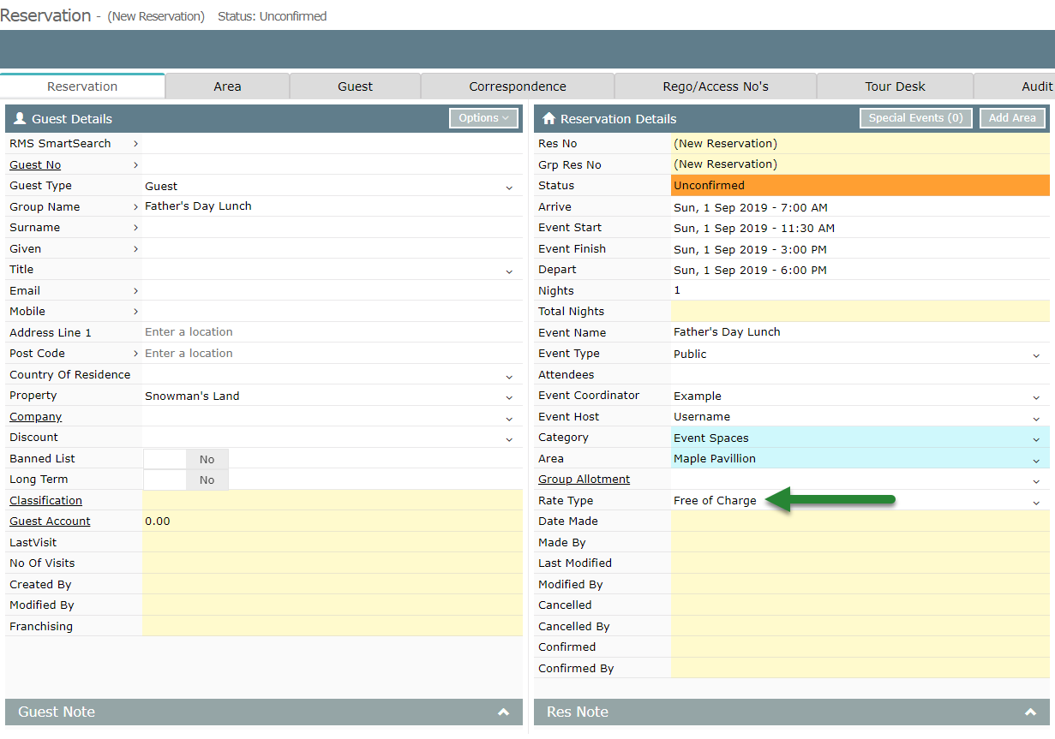Viewport: 1055px width, 739px height.
Task: Click the Given name input field
Action: pos(333,249)
